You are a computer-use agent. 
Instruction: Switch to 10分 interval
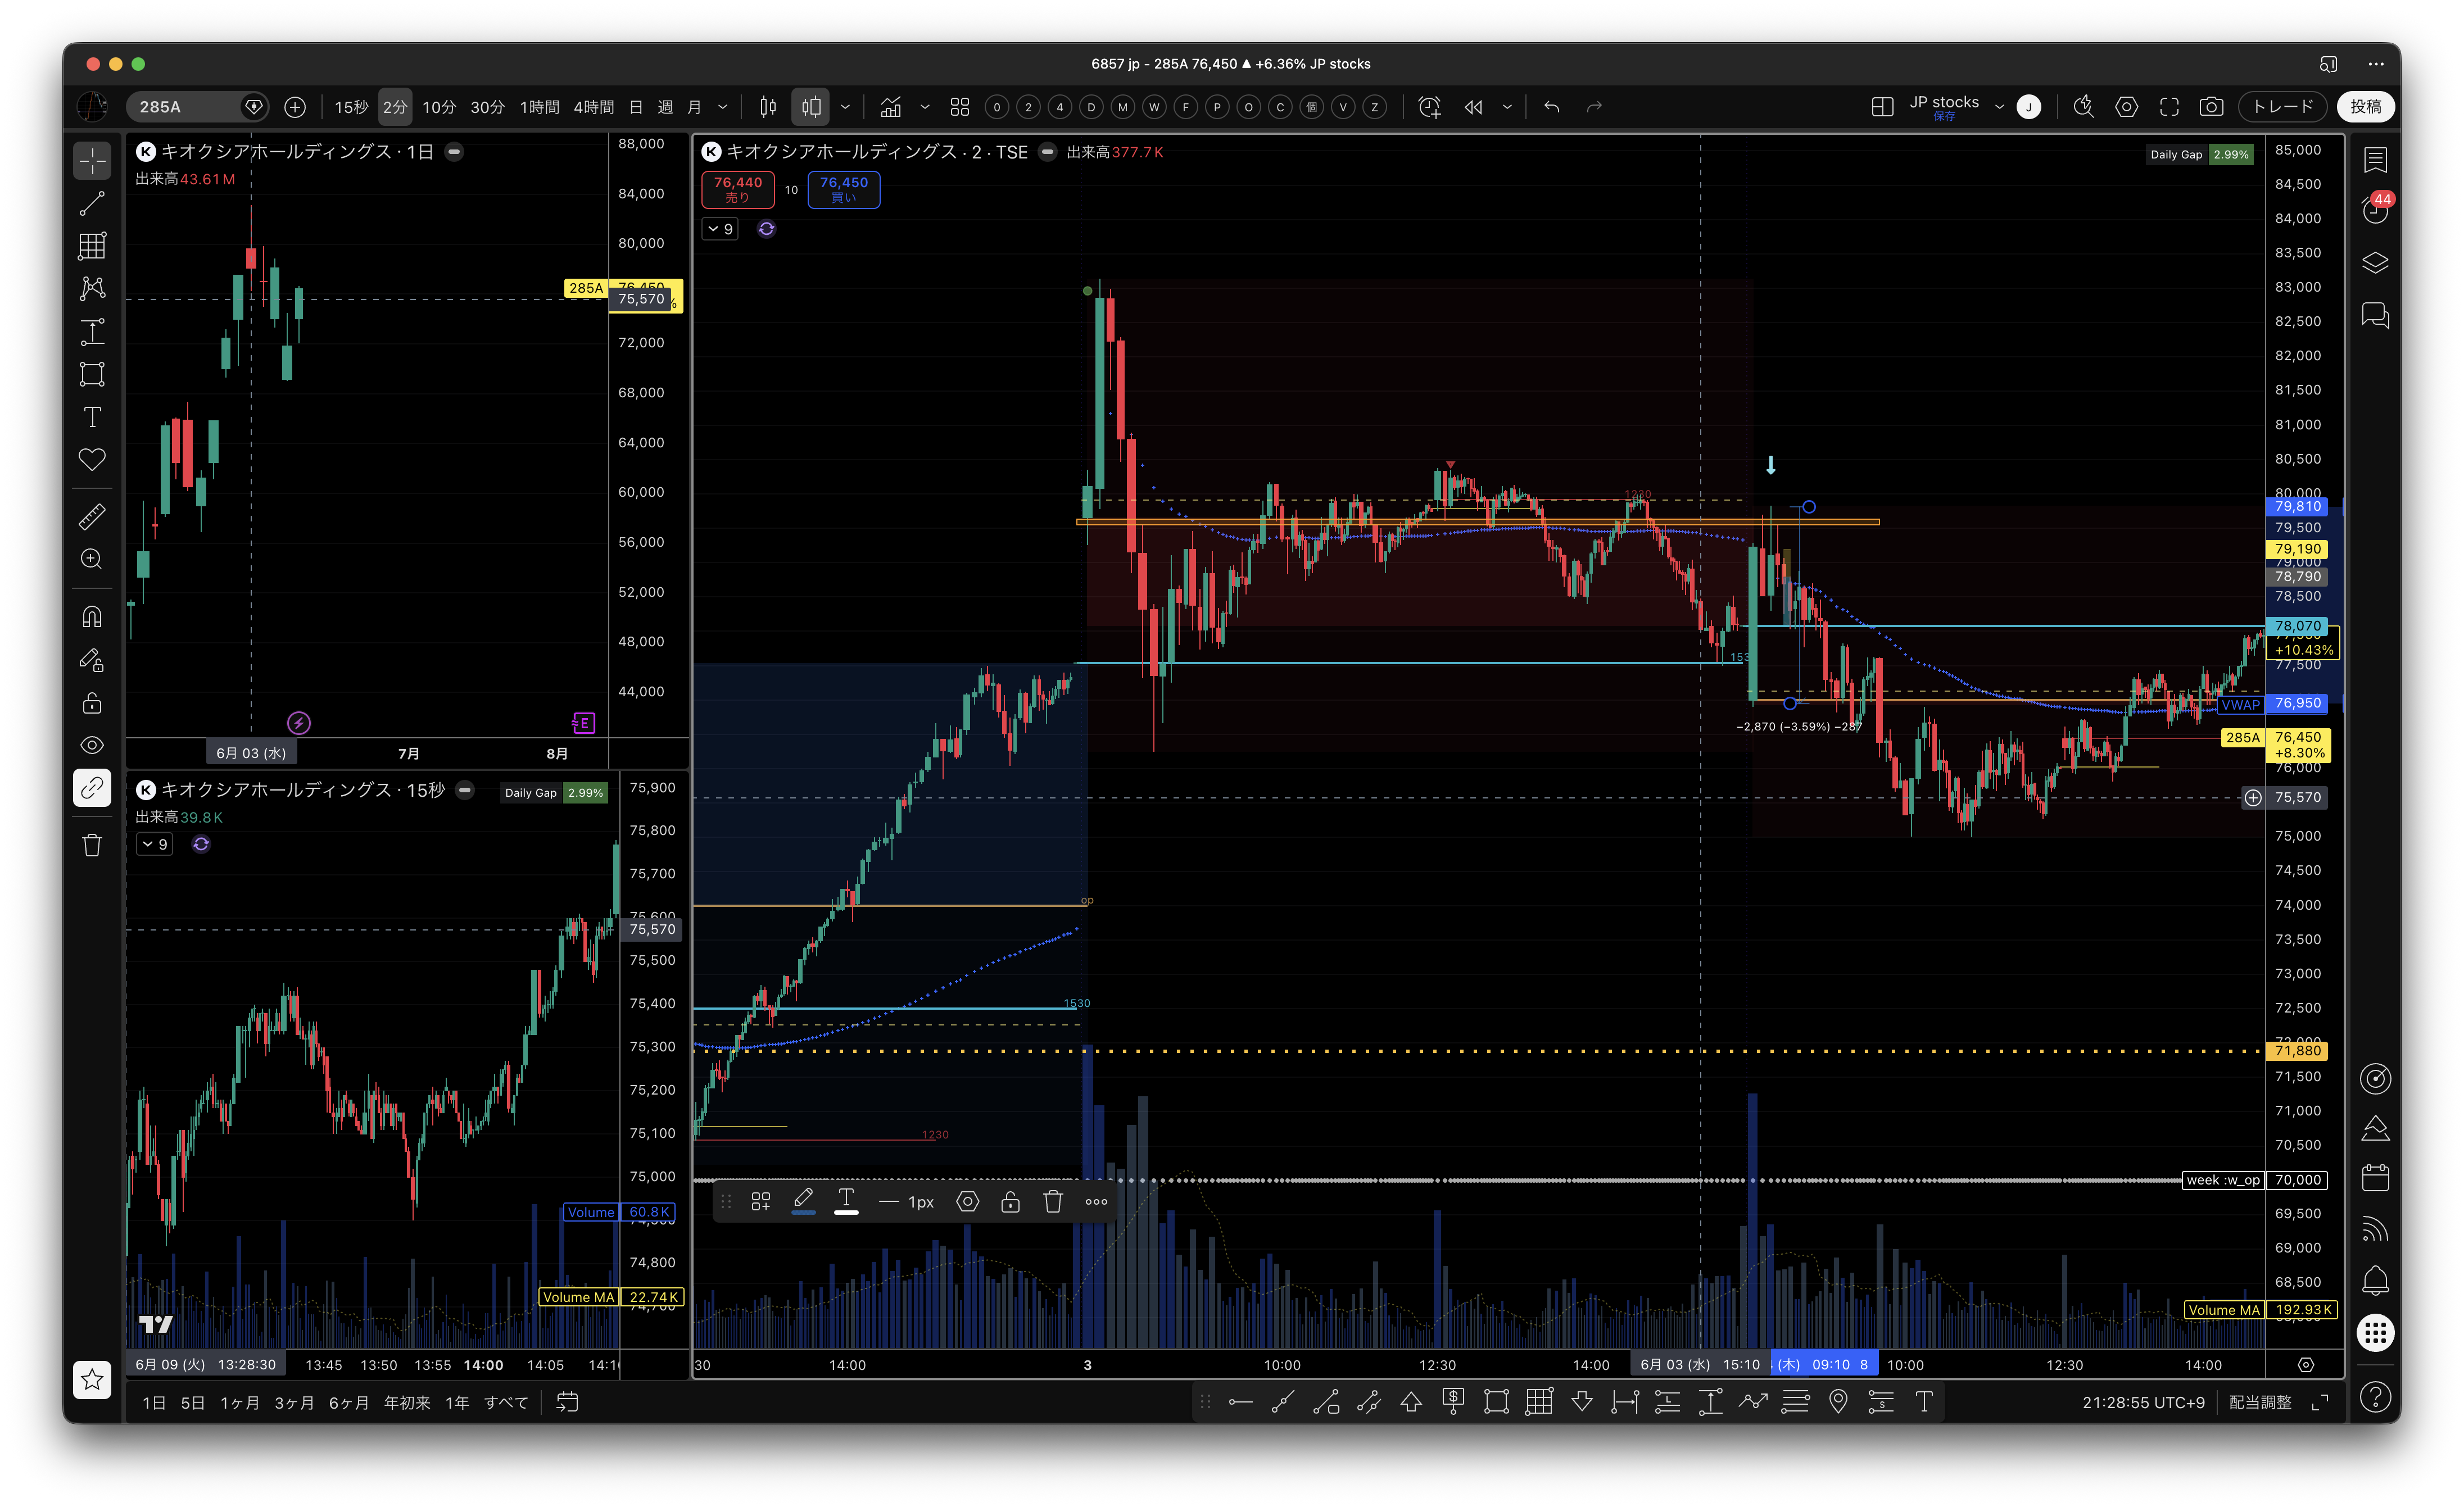coord(439,107)
